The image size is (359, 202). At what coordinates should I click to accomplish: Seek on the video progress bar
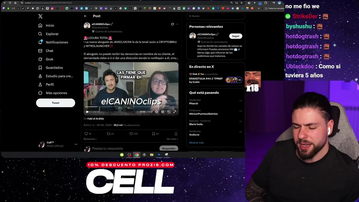131,107
